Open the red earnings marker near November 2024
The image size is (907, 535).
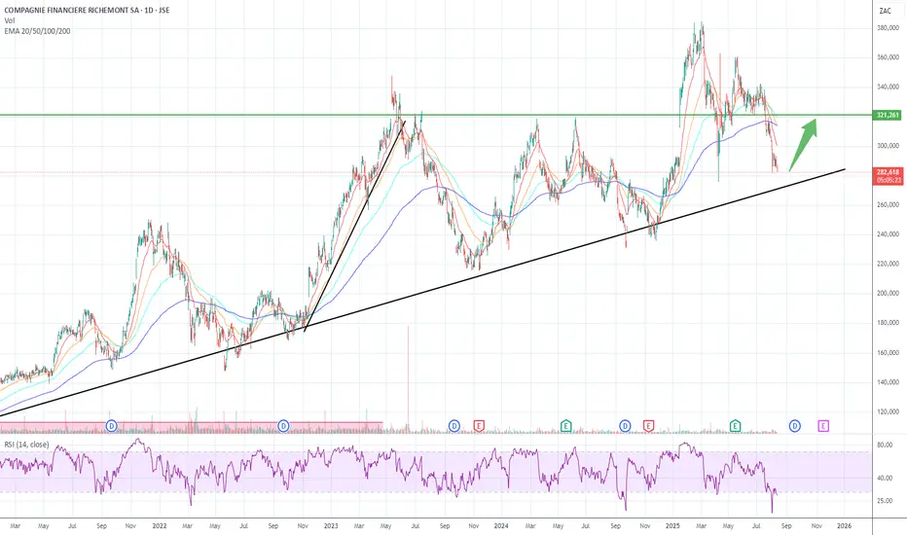(x=648, y=426)
